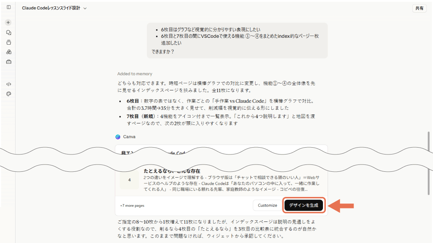
Task: Click the たとえるなら slide title text
Action: (172, 171)
